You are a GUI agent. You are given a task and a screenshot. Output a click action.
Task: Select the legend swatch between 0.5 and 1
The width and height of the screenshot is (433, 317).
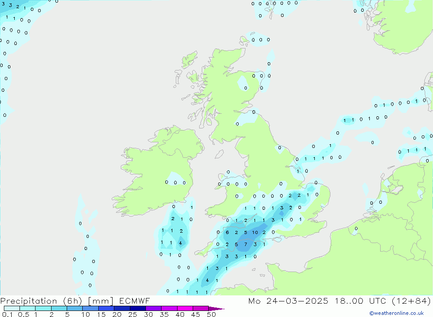(x=28, y=308)
